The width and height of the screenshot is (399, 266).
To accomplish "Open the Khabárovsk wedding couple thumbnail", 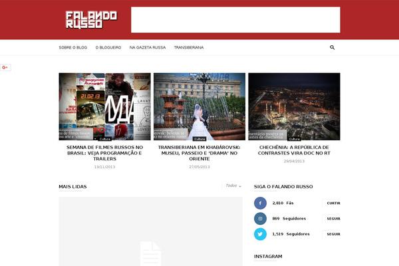I will [x=199, y=106].
